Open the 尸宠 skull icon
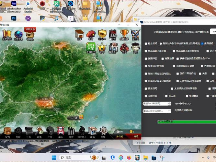 tap(50, 133)
